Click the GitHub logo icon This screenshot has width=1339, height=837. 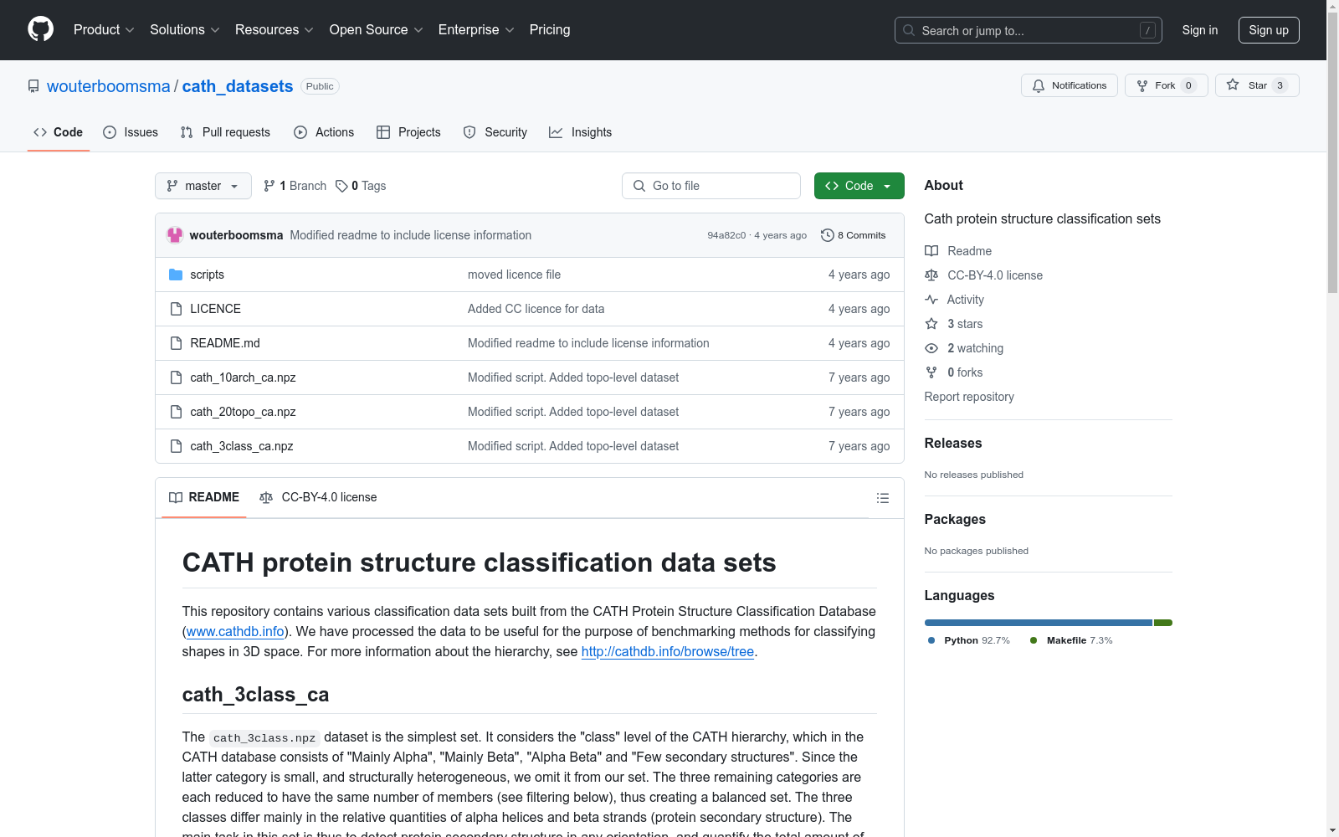click(x=40, y=29)
